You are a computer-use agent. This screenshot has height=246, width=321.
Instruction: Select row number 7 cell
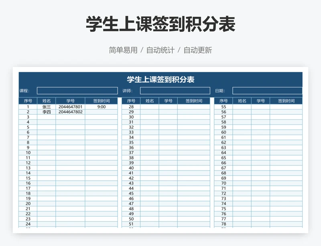point(28,137)
